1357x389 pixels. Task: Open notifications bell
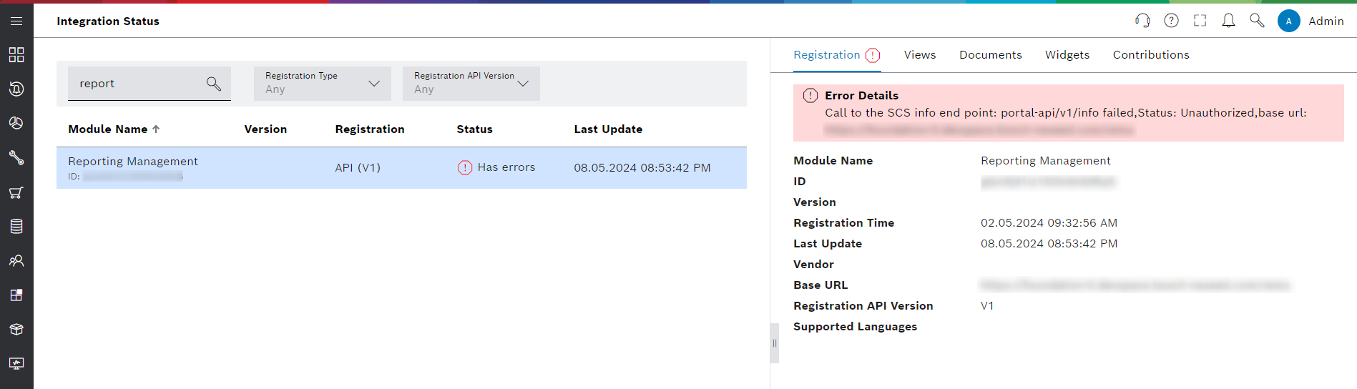pos(1228,21)
